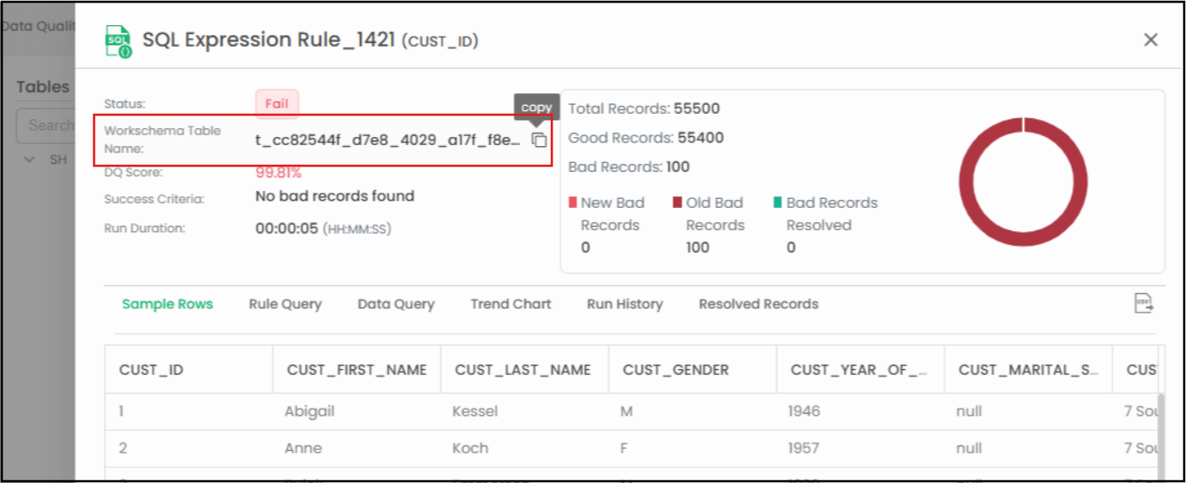Click the background Tables search field

46,125
